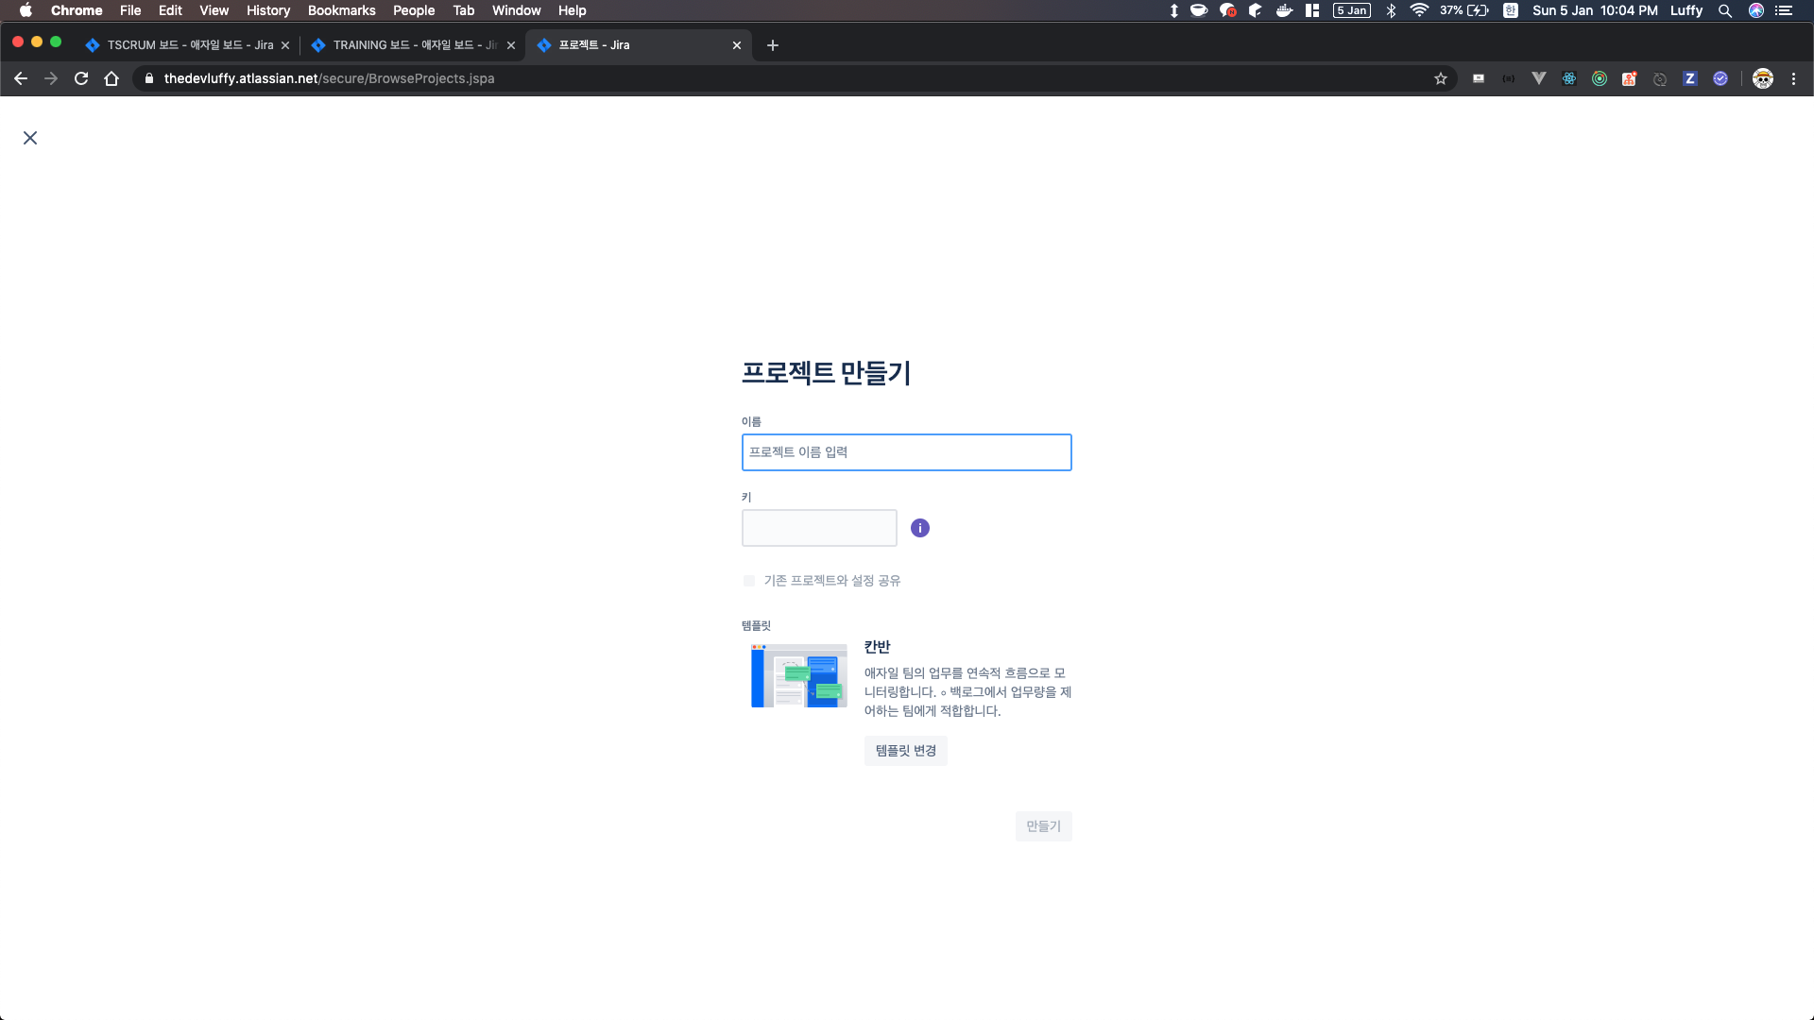Screen dimensions: 1814x1020
Task: Open the Bookmarks menu in menu bar
Action: 341,10
